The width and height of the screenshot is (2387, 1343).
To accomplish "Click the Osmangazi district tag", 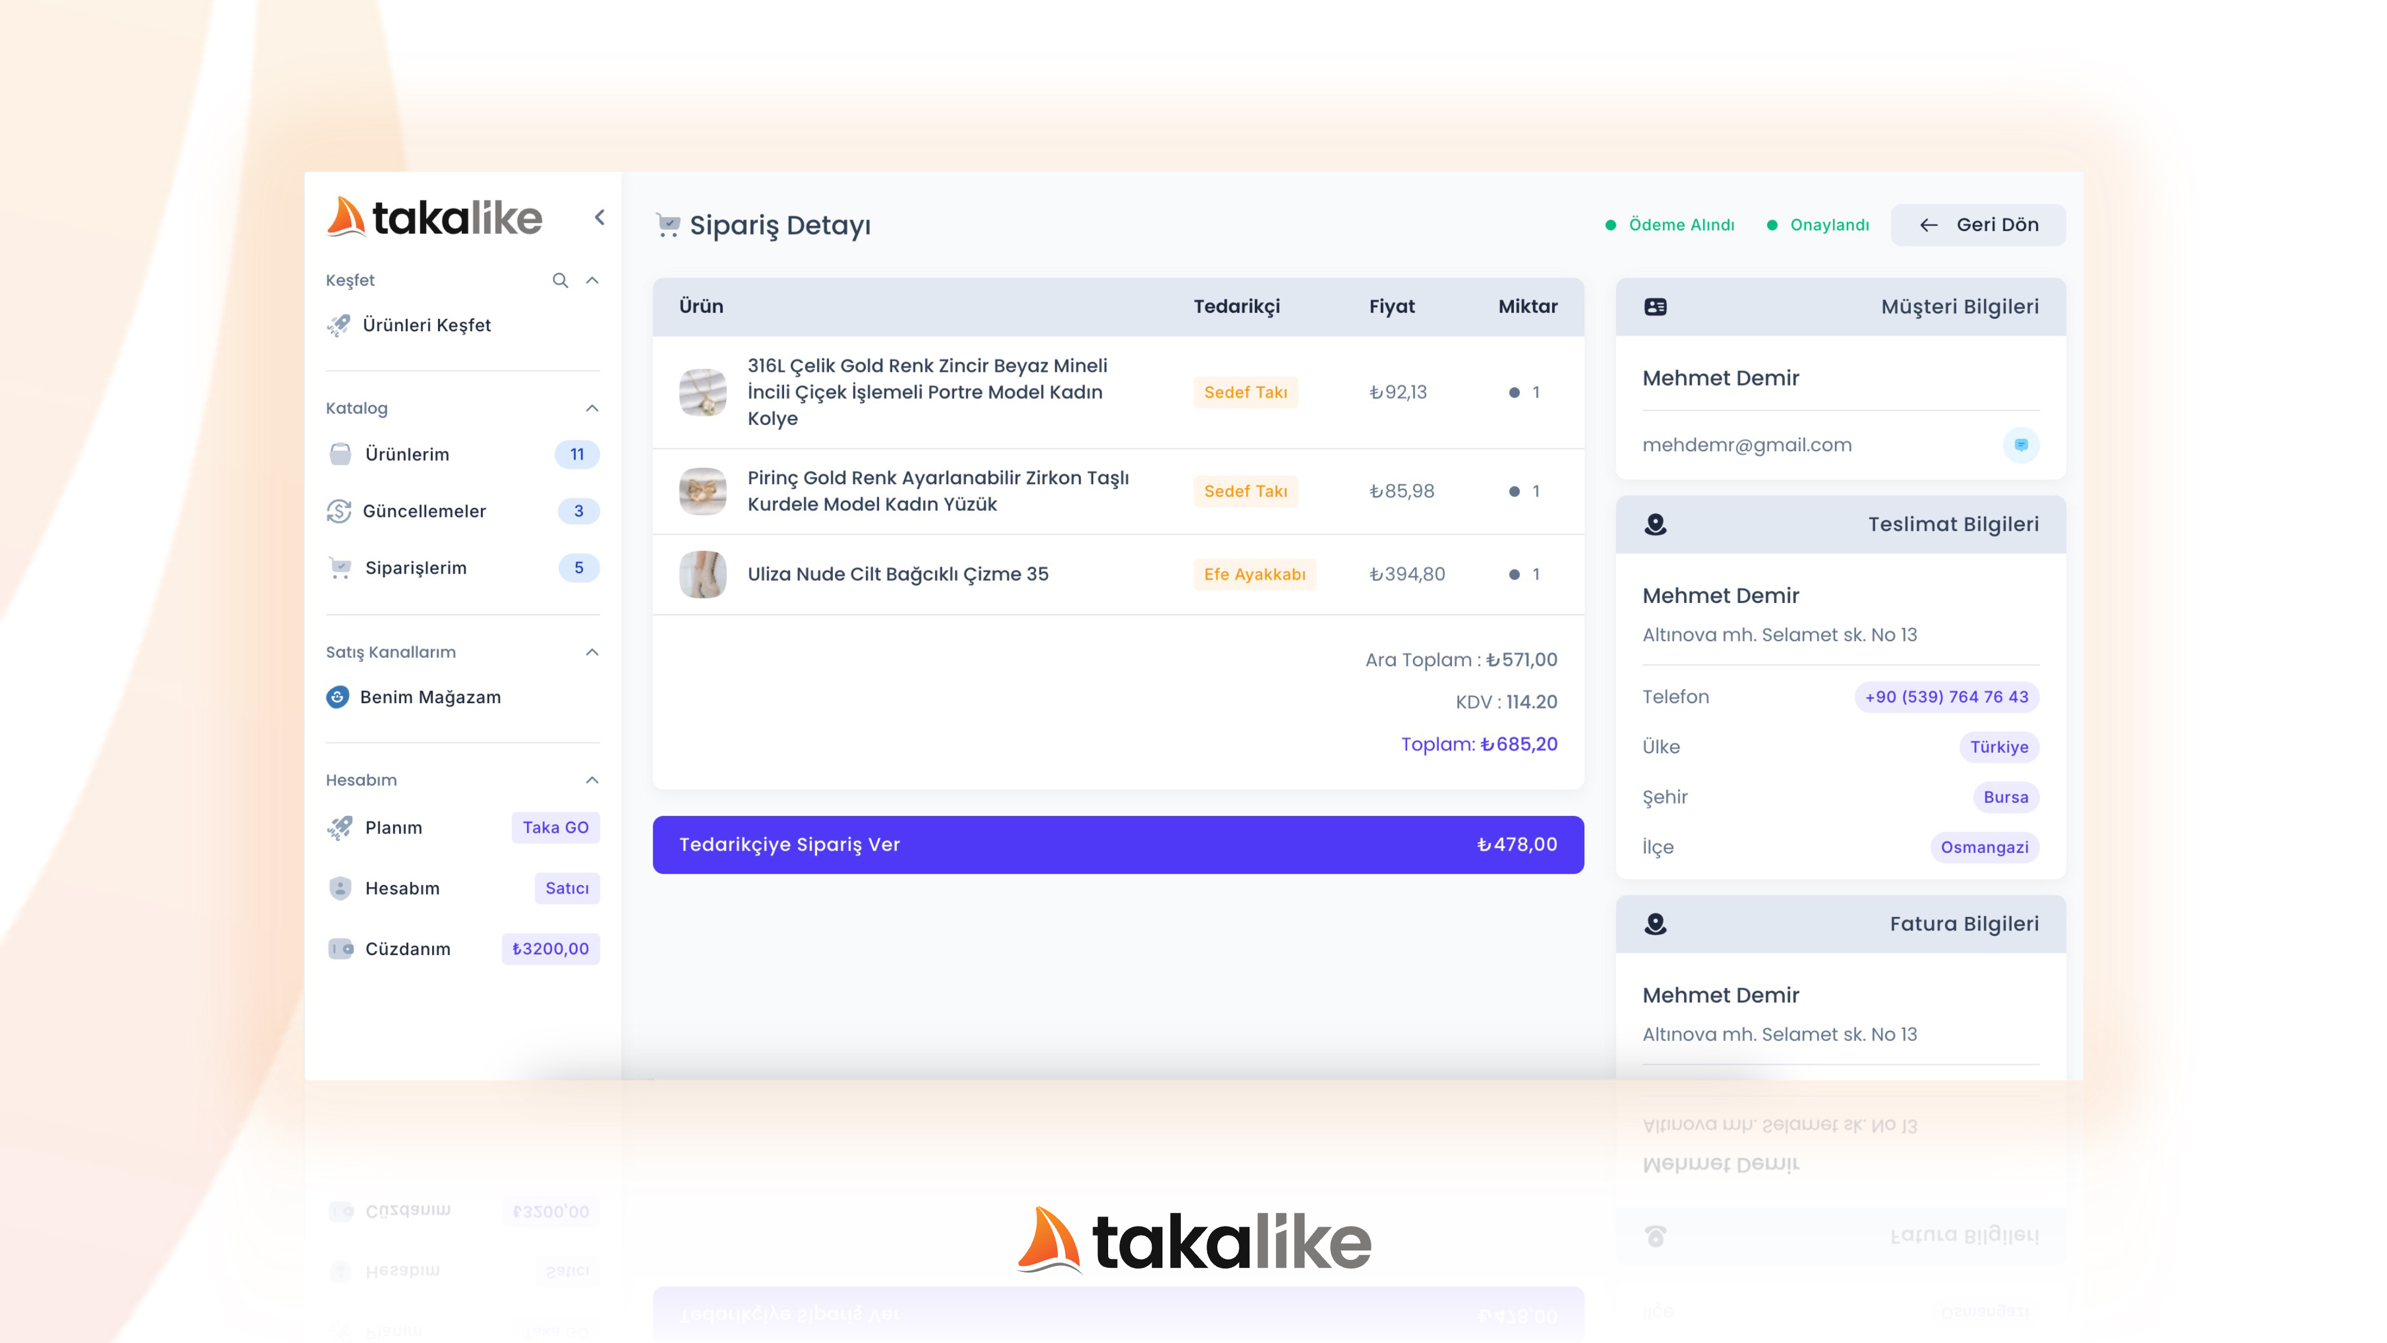I will (x=1985, y=847).
